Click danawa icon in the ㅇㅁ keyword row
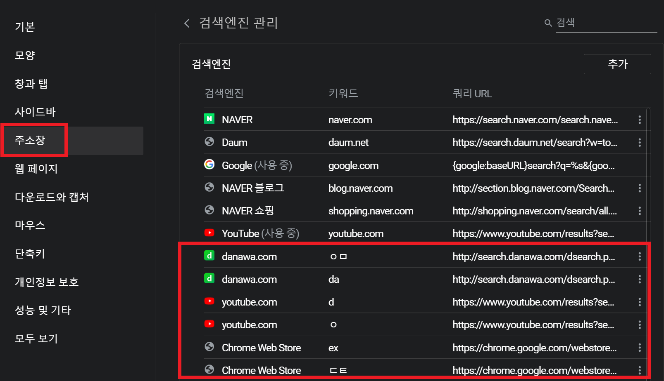Screen dimensions: 664x381 click(209, 256)
